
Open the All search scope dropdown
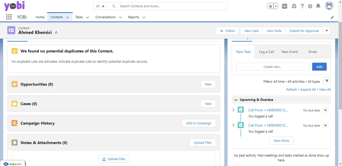click(x=100, y=6)
